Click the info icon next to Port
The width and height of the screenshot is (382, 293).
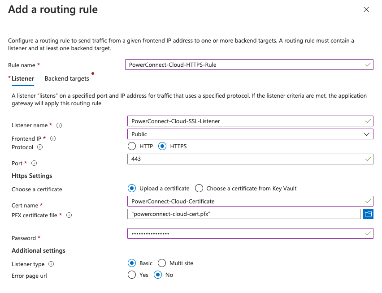pyautogui.click(x=34, y=164)
